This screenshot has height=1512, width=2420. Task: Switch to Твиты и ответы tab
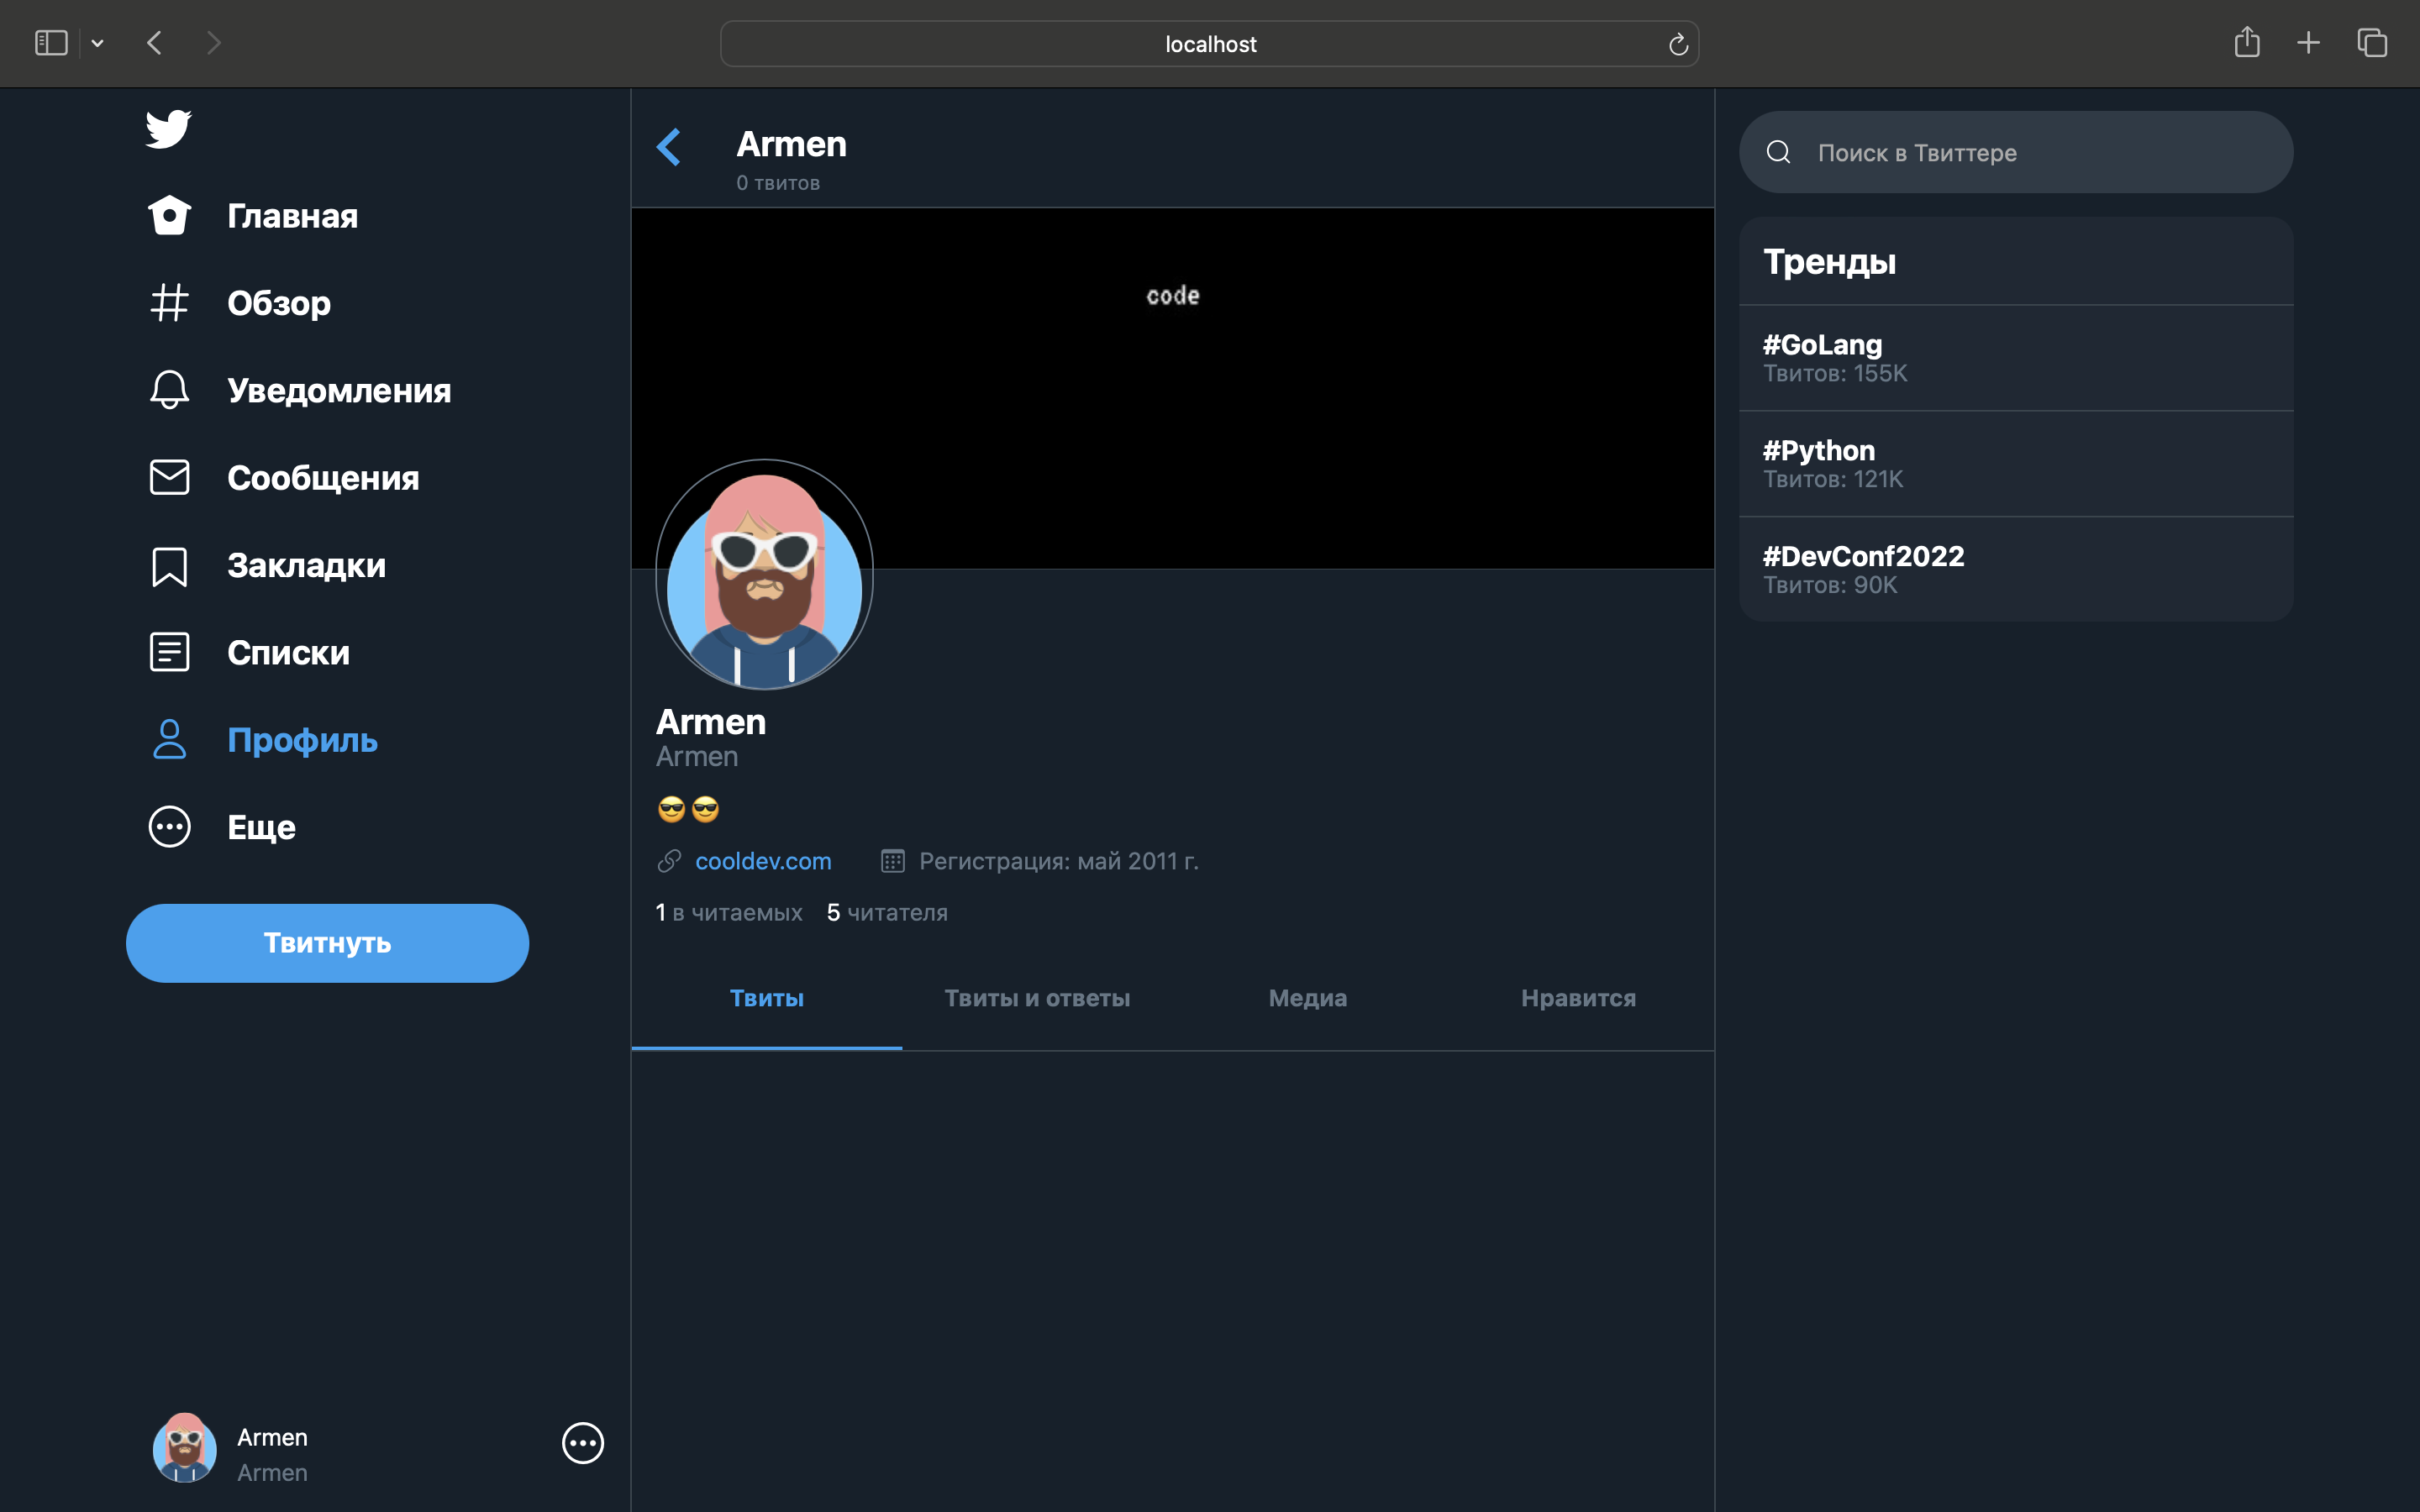(x=1037, y=998)
